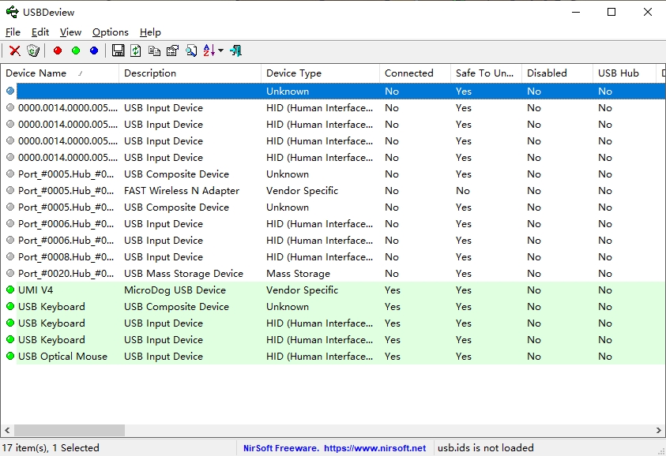
Task: Click the horizontal scrollbar right arrow
Action: pyautogui.click(x=660, y=431)
